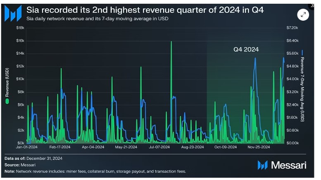Click the $16k axis label
This screenshot has width=321, height=180.
point(20,41)
